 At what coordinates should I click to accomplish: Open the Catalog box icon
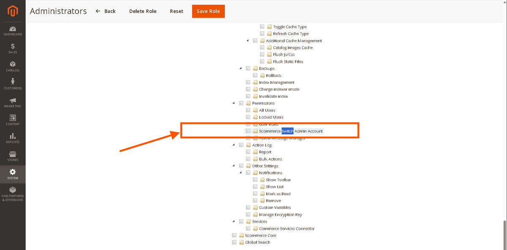13,65
